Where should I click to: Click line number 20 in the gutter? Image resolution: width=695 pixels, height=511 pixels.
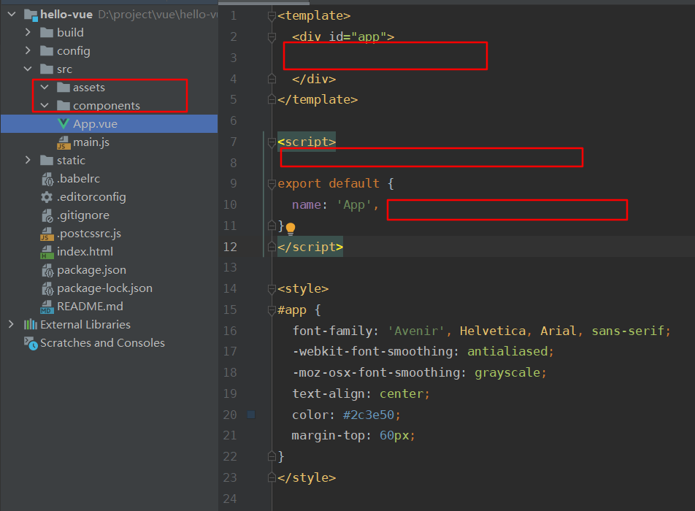(230, 415)
